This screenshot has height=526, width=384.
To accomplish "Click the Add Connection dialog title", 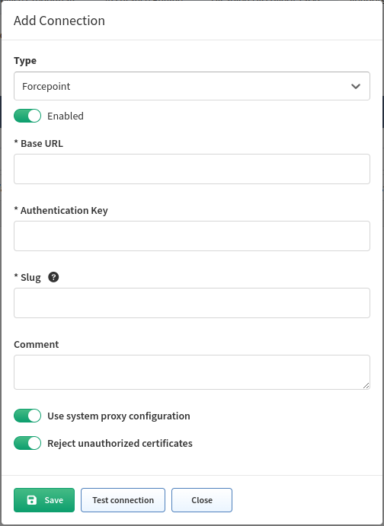I will (59, 21).
